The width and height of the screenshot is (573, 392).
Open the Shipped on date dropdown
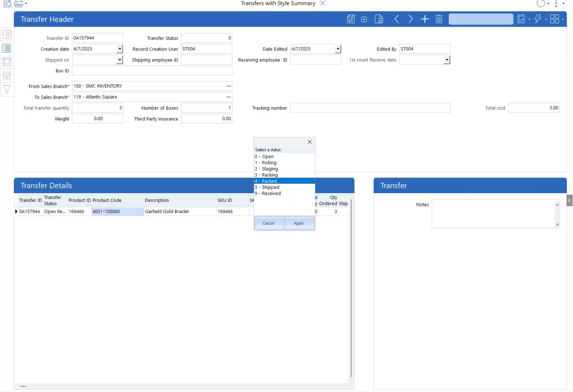click(x=120, y=60)
